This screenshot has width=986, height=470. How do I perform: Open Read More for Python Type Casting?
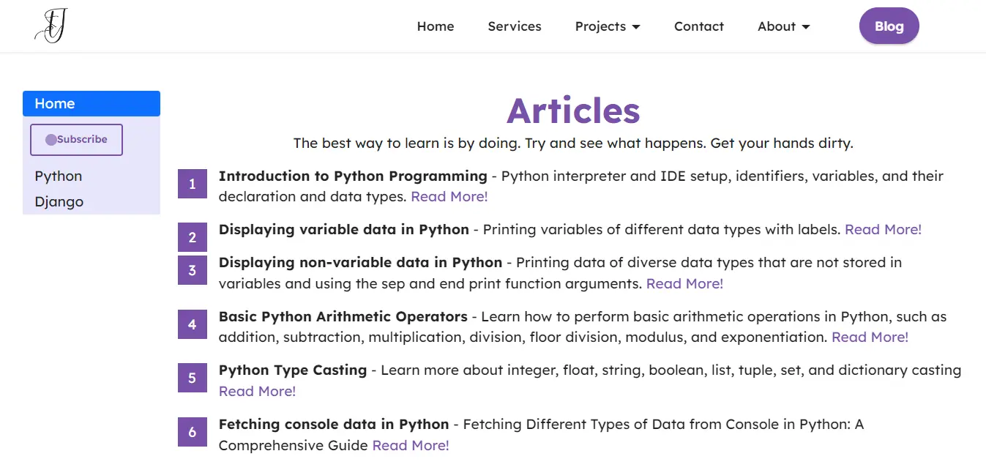click(257, 392)
